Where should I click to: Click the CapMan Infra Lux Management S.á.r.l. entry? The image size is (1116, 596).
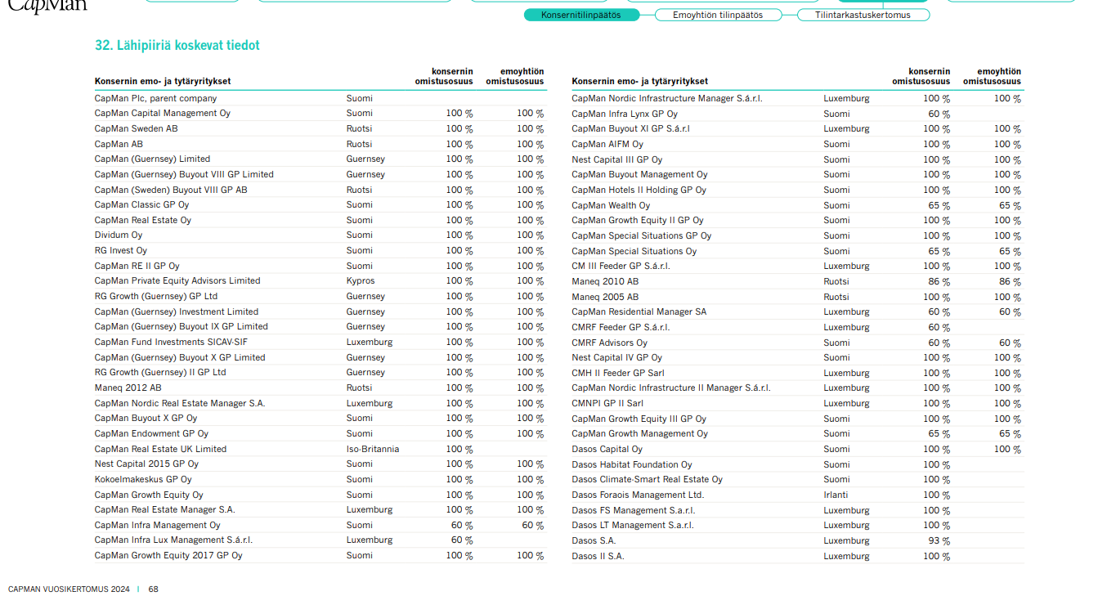(x=173, y=540)
